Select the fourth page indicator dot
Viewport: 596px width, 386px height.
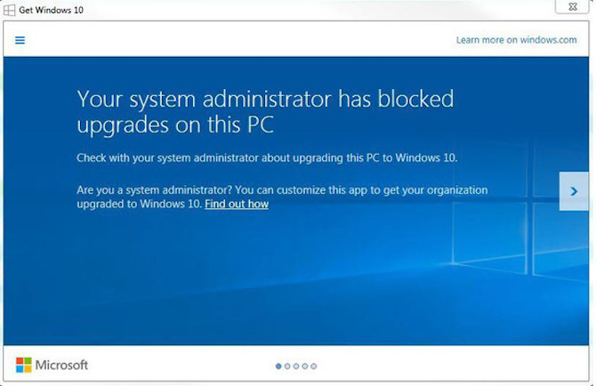pyautogui.click(x=305, y=366)
